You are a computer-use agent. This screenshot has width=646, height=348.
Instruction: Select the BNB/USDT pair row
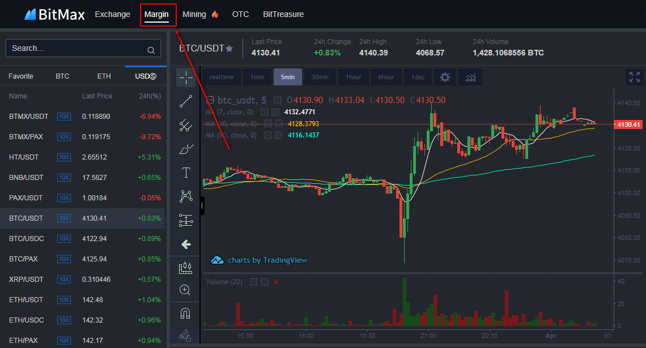82,177
